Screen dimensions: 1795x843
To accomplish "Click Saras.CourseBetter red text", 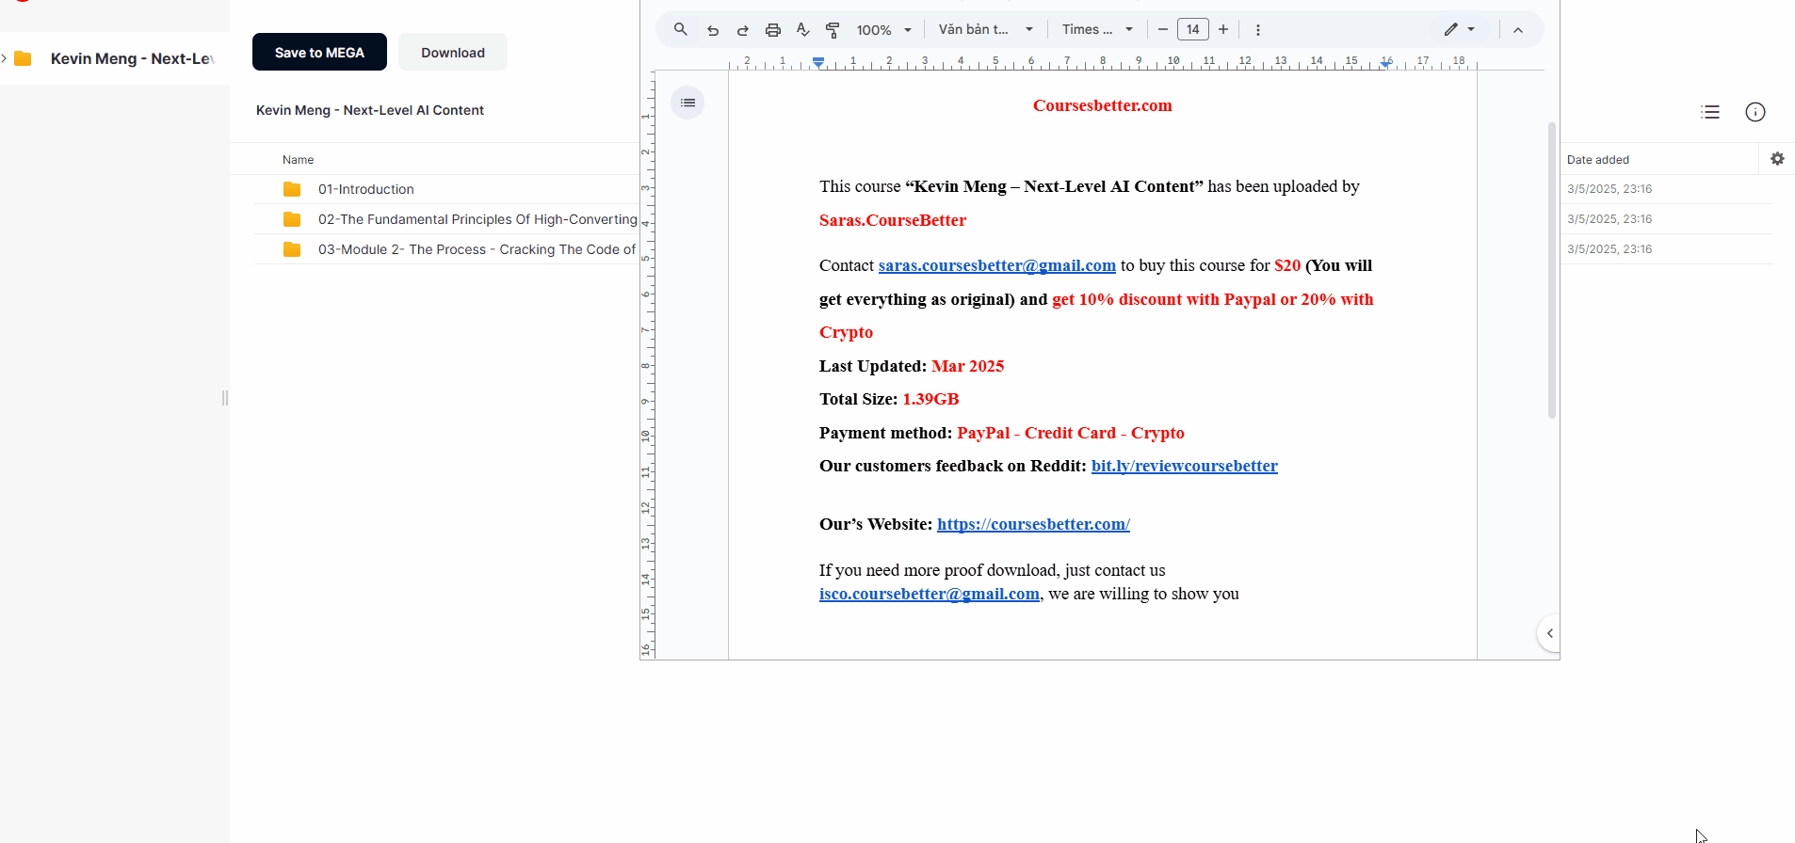I will point(893,220).
